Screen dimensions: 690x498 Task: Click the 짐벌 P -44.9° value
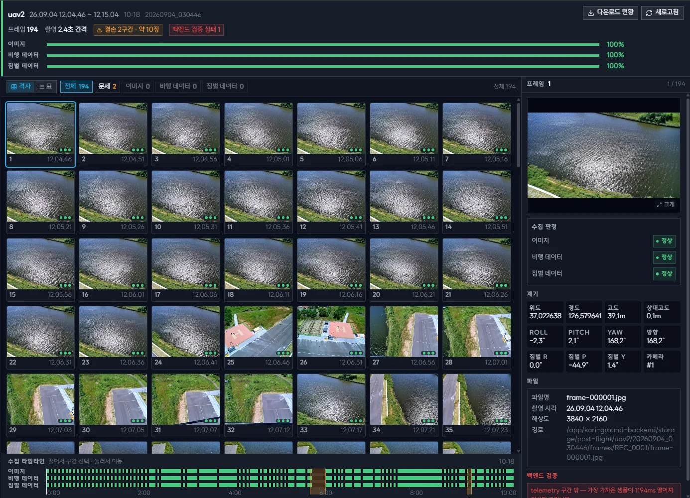(x=578, y=366)
